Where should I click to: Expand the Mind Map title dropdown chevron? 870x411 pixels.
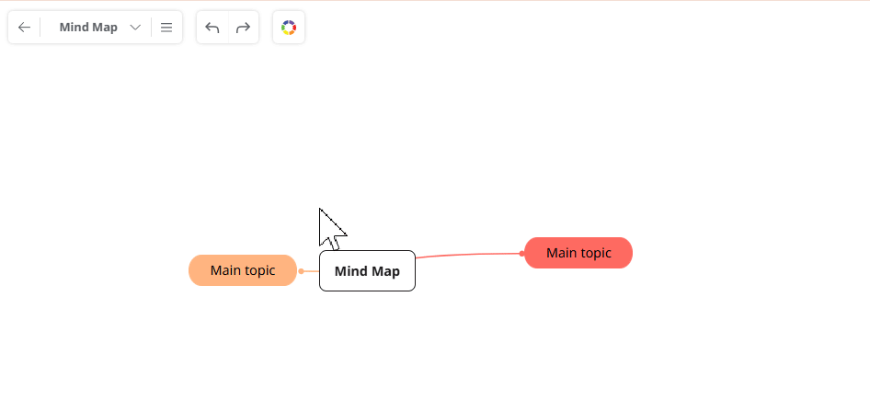point(135,28)
